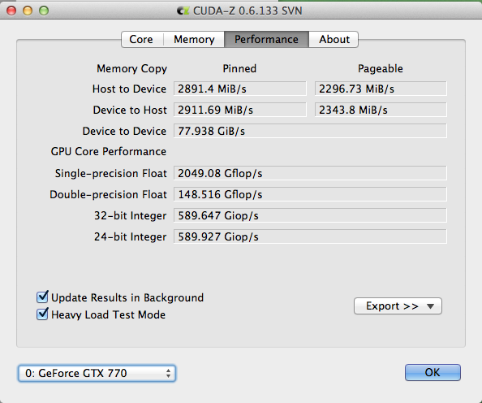Zoom window using the green button

[x=44, y=11]
